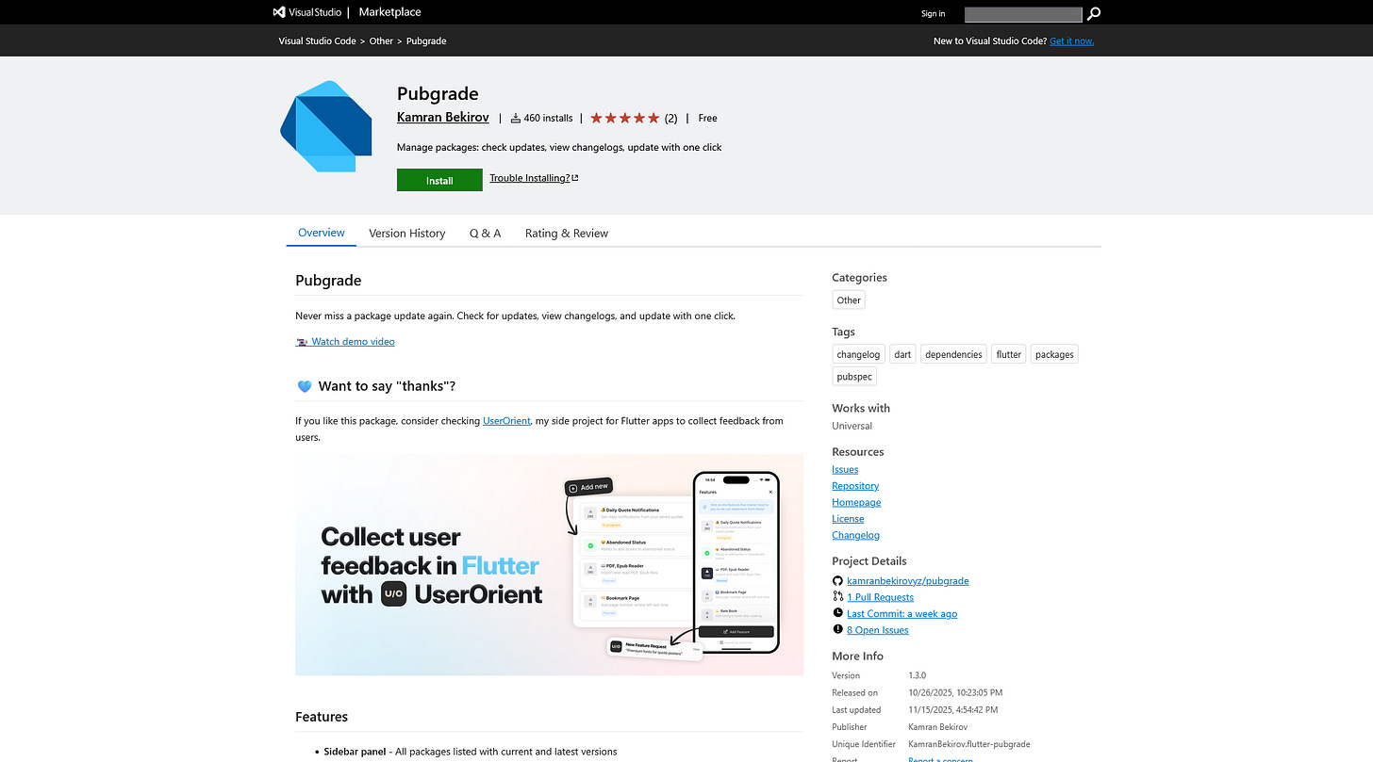1373x762 pixels.
Task: Click the 460 installs text
Action: (548, 119)
